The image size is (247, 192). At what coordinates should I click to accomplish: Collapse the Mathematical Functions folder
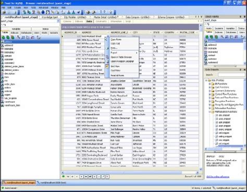[209, 112]
